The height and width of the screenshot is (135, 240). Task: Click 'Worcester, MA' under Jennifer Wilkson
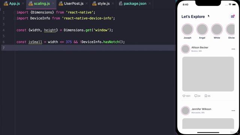click(x=198, y=112)
